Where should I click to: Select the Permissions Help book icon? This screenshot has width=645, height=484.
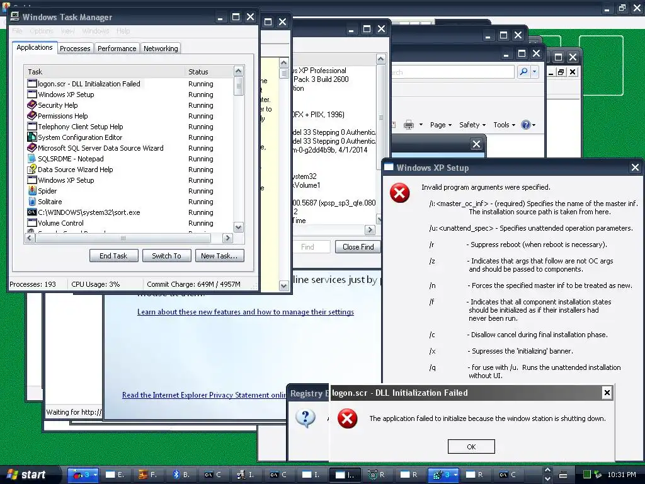click(x=32, y=116)
